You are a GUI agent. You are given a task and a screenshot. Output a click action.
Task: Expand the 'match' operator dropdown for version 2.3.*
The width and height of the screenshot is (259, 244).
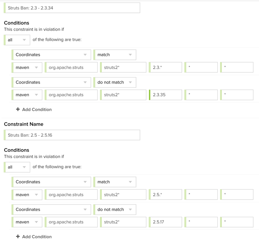115,55
